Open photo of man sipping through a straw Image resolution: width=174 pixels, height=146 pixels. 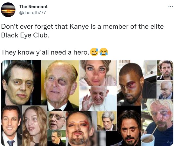157,122
